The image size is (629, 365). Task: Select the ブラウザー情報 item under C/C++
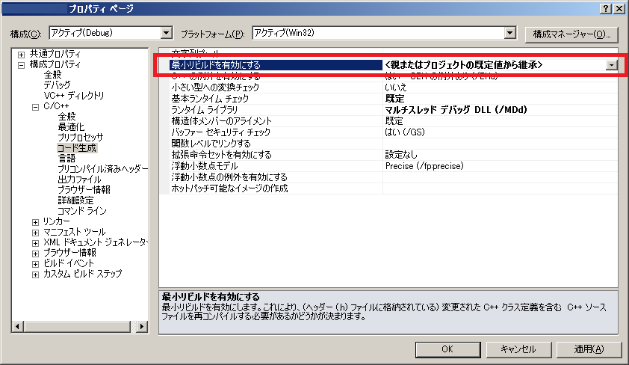click(84, 189)
